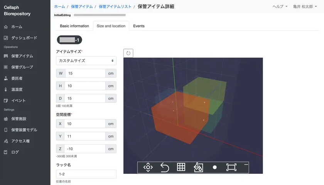324x185 pixels.
Task: Expand the ヘルプ menu
Action: click(280, 7)
